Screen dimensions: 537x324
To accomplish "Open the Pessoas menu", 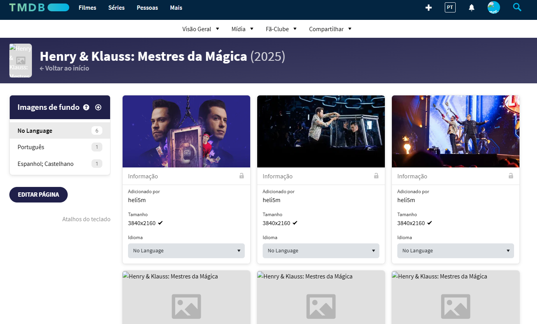I will coord(147,8).
